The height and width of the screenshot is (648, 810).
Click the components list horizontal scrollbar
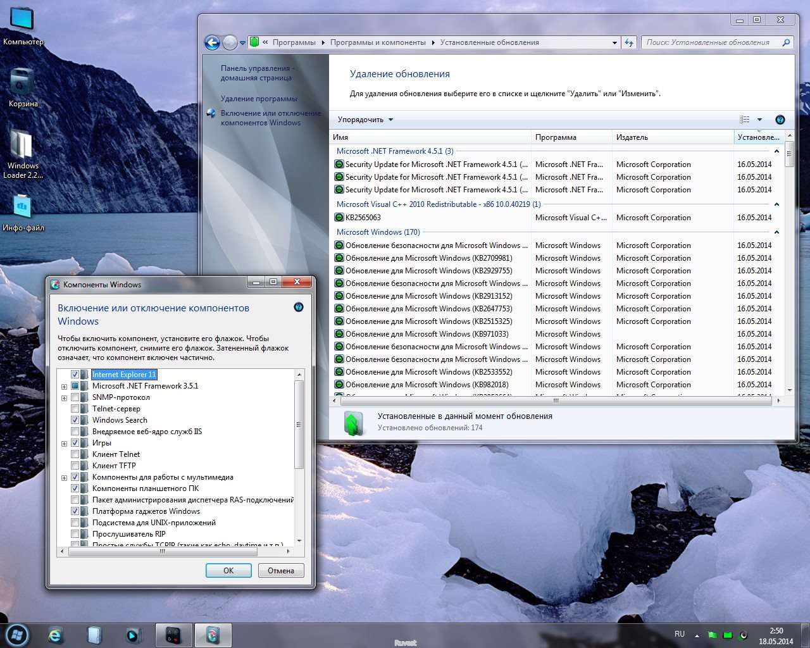point(163,551)
